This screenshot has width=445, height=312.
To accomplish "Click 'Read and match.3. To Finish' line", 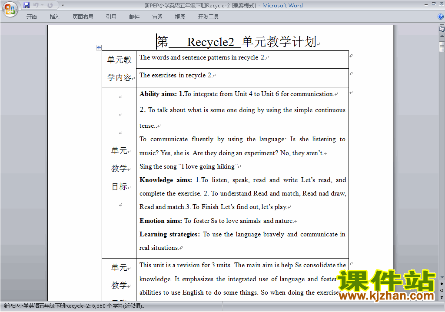I will pos(213,207).
